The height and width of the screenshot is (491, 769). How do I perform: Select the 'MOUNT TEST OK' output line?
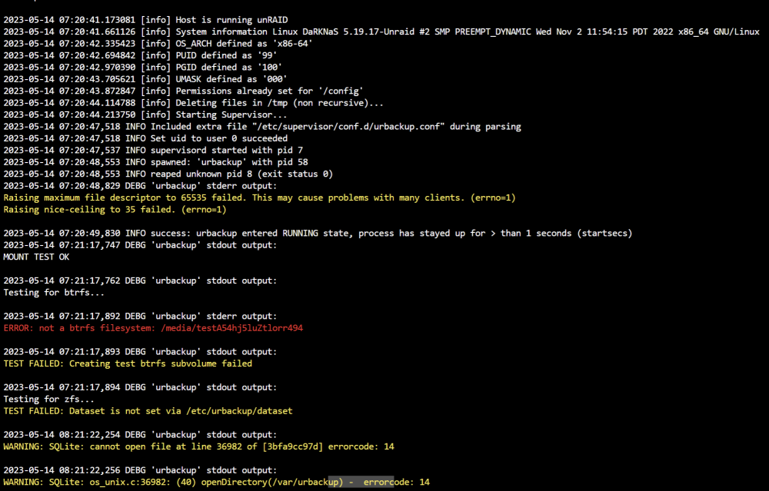point(36,257)
